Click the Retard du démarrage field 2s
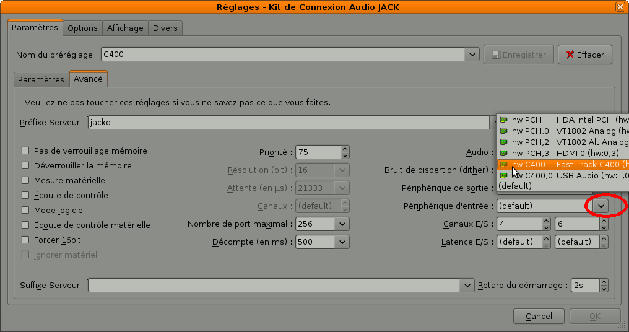The width and height of the screenshot is (629, 332). coord(586,286)
